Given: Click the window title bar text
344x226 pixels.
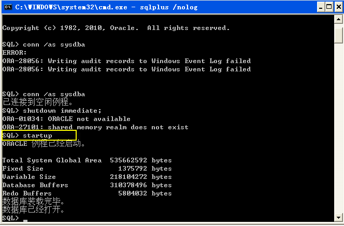Looking at the screenshot, I should click(x=106, y=7).
